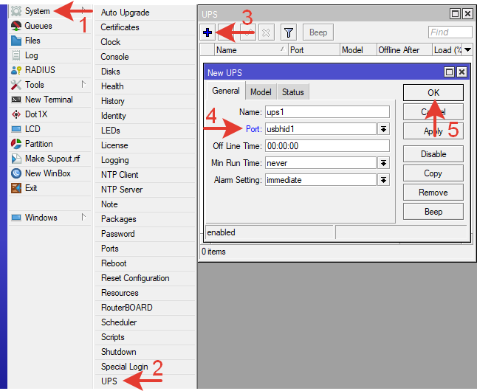
Task: Click the RADIUS users icon
Action: [16, 70]
